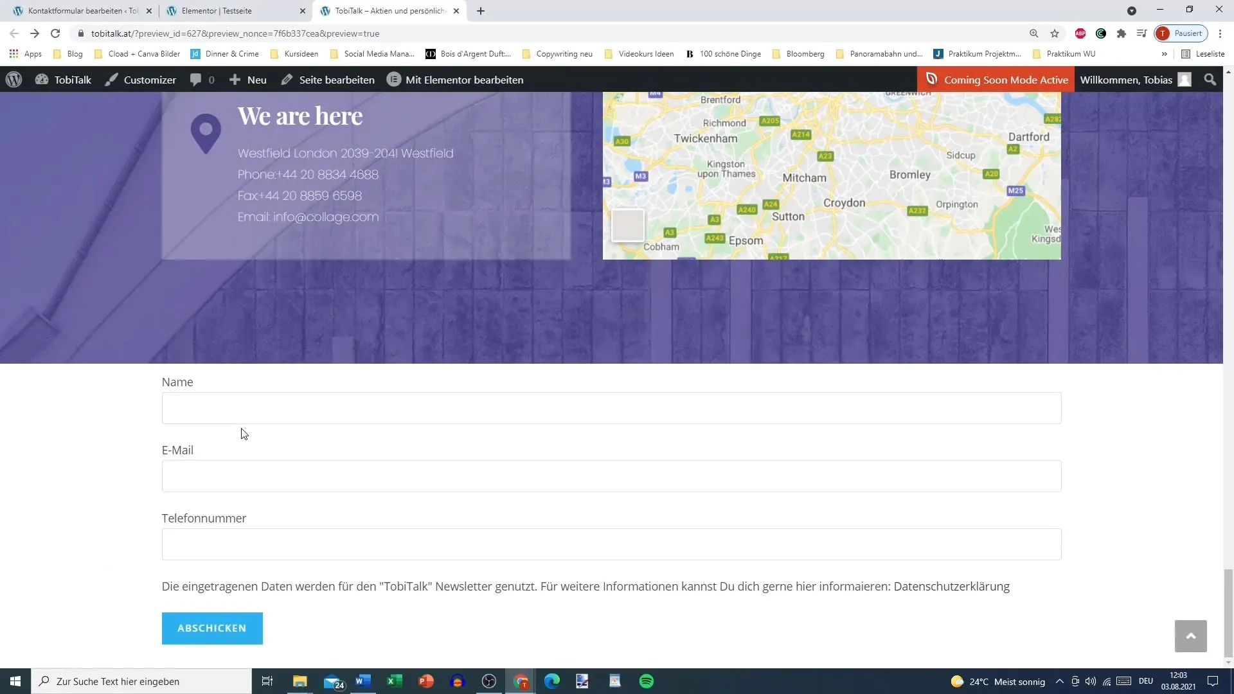Open the Leseliste reading list
Image resolution: width=1234 pixels, height=694 pixels.
pos(1203,54)
